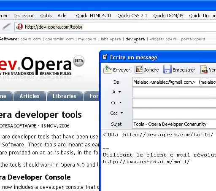Click the Joindre button label
The width and height of the screenshot is (216, 191).
(x=151, y=70)
